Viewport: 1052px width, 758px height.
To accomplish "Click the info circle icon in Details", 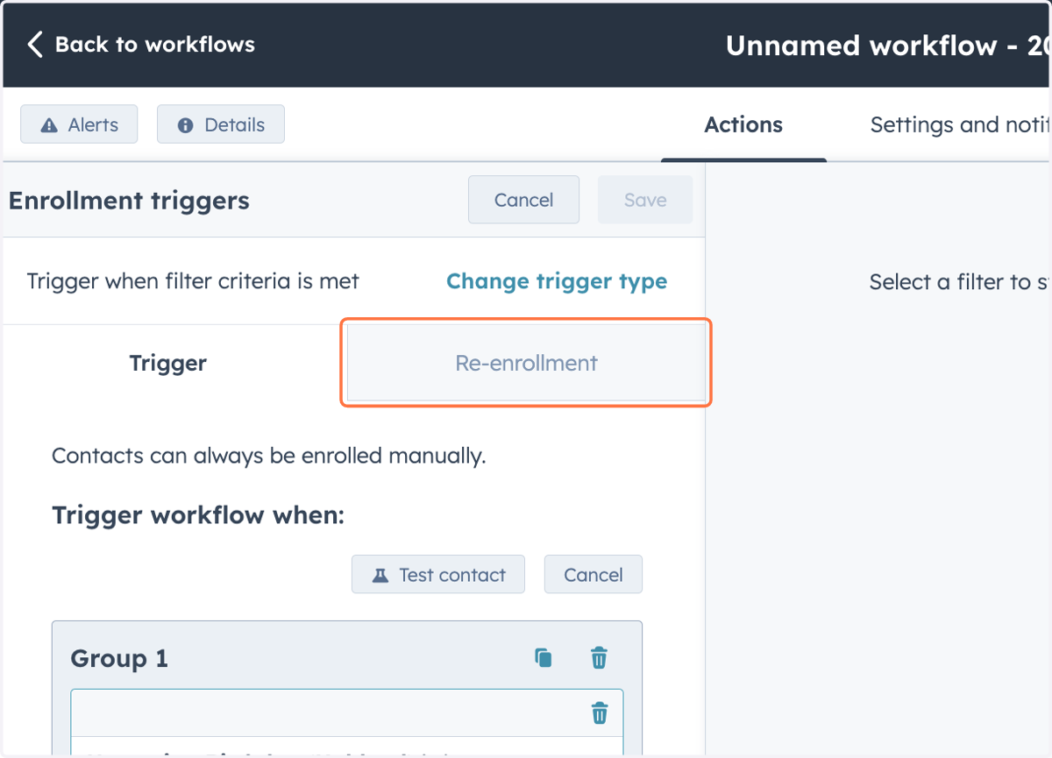I will point(185,125).
